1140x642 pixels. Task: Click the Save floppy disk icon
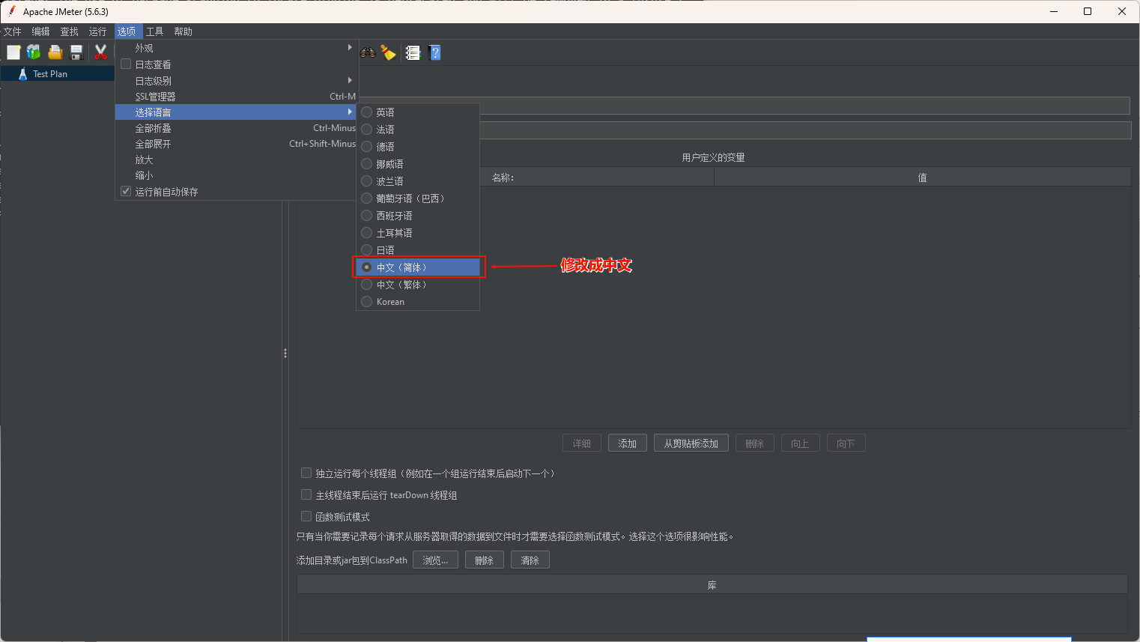click(x=76, y=52)
